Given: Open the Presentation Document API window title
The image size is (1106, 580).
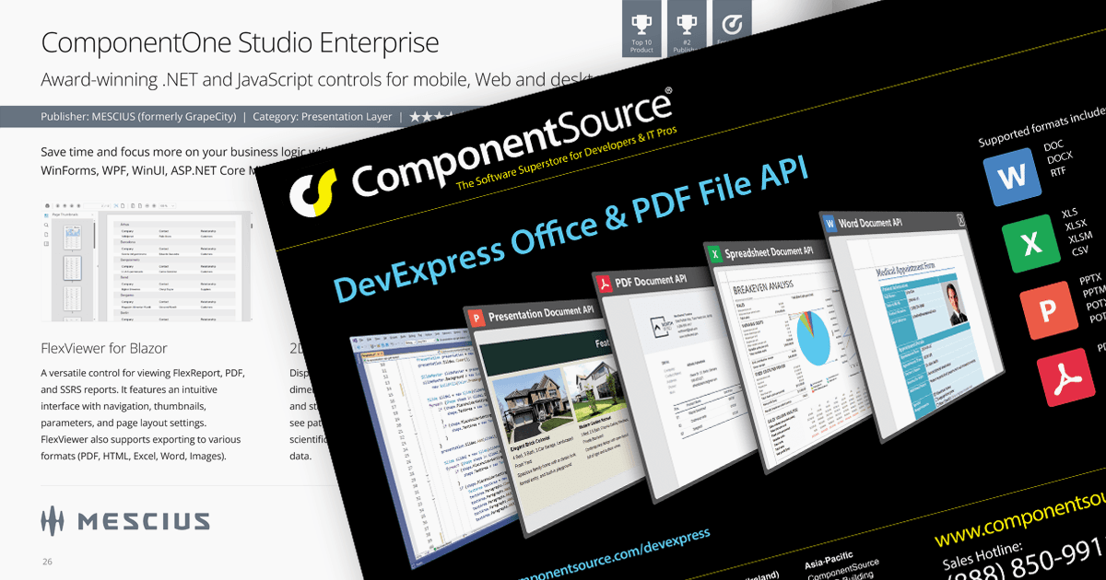Looking at the screenshot, I should (x=542, y=316).
